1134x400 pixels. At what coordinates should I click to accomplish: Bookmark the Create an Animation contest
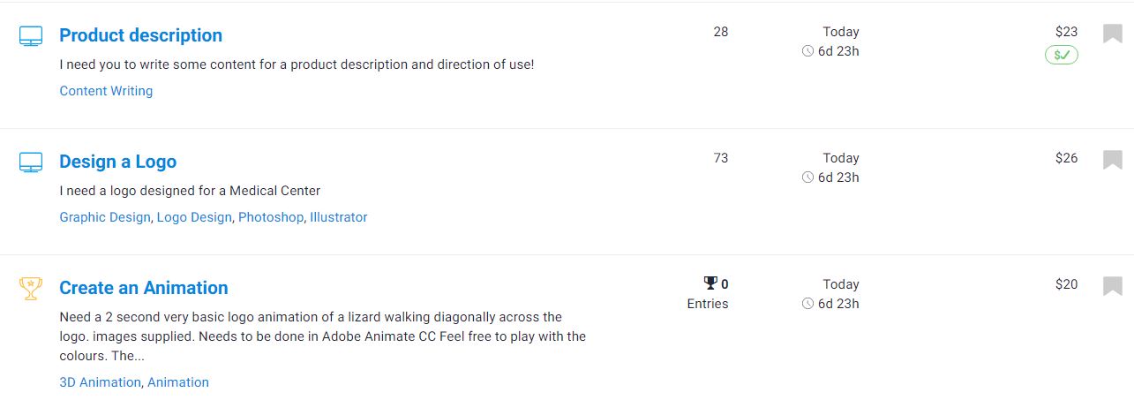[x=1112, y=286]
